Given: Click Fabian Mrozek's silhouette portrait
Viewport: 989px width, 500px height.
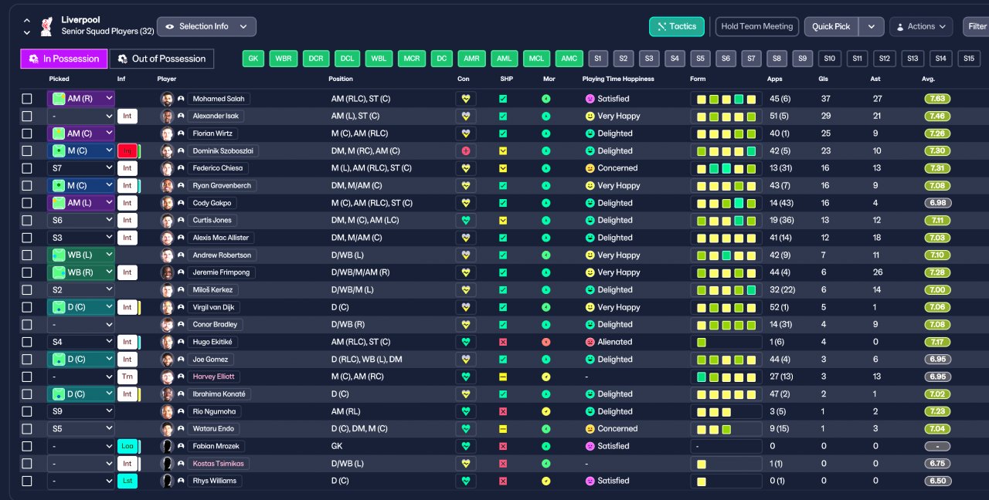Looking at the screenshot, I should (167, 446).
